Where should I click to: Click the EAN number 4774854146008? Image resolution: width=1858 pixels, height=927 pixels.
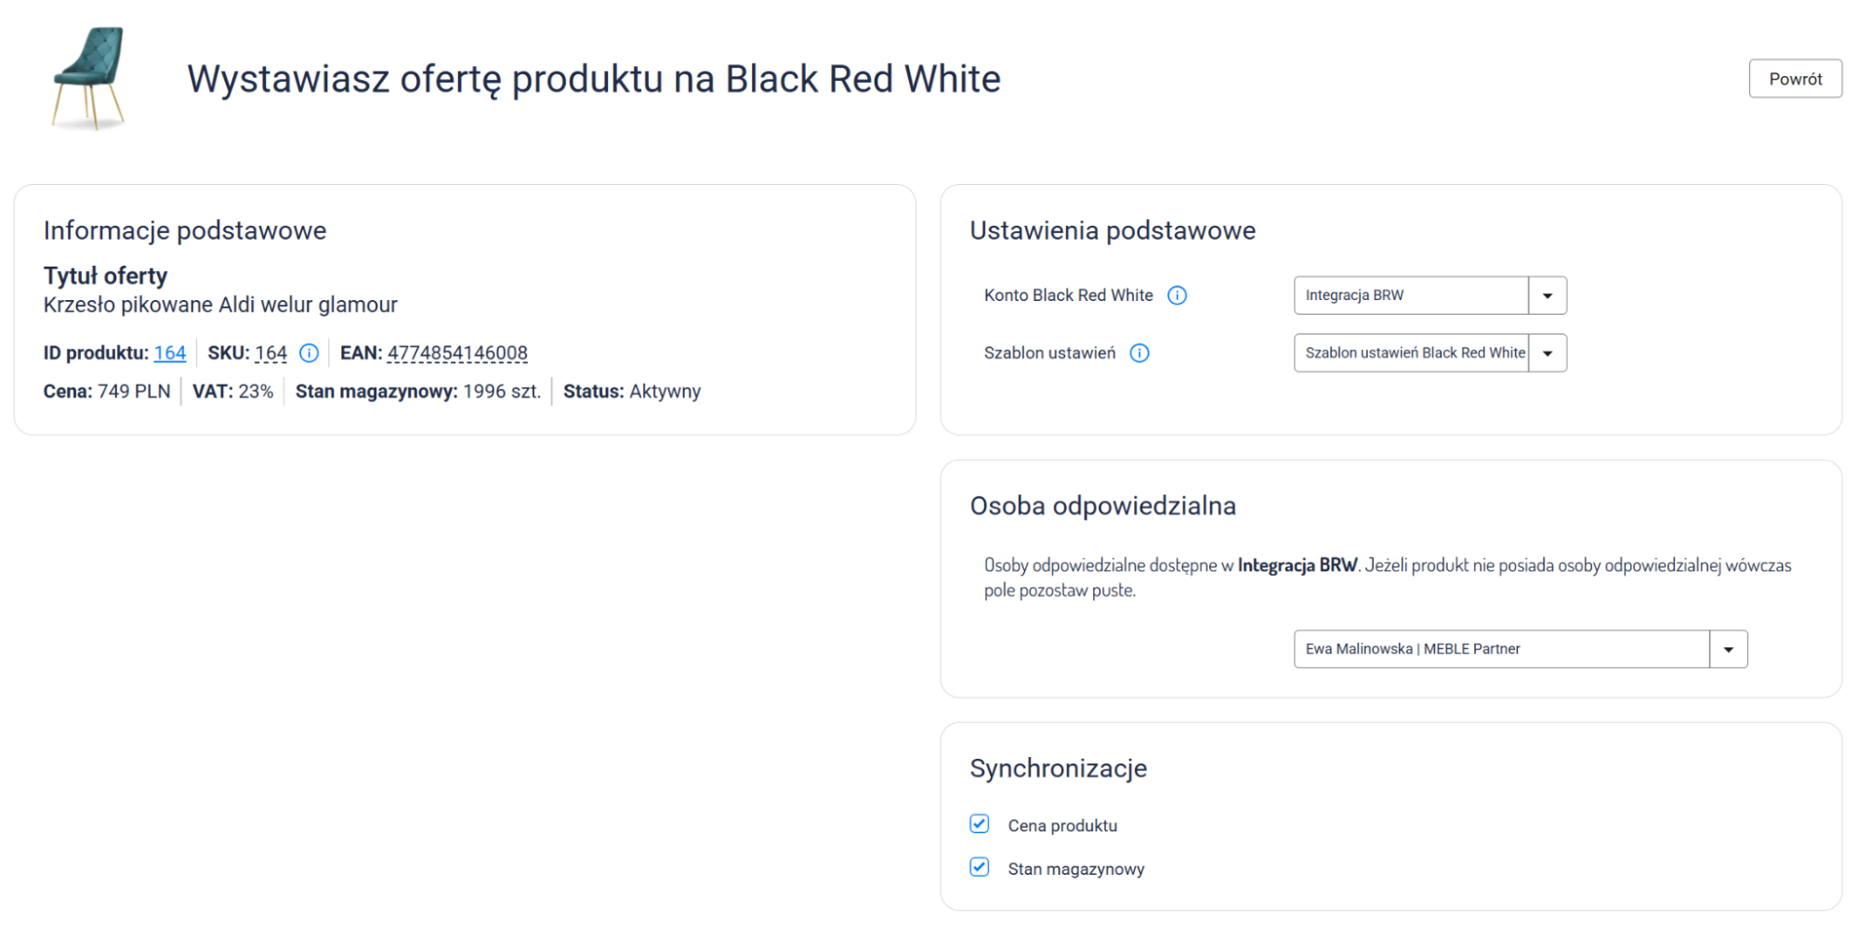click(457, 353)
